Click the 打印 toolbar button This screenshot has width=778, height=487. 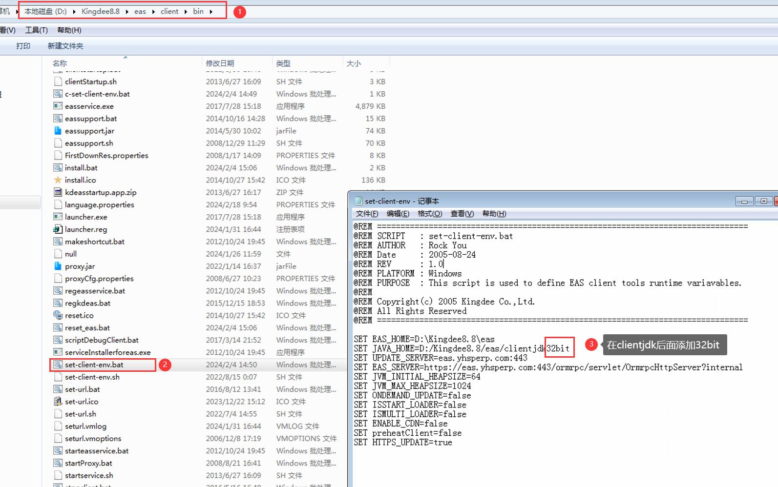[23, 46]
